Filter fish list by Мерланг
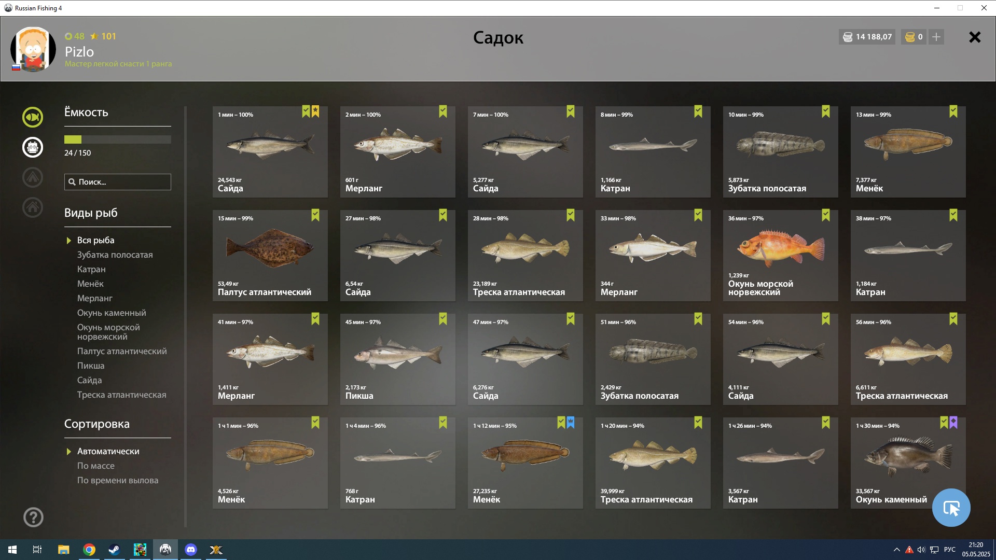 pyautogui.click(x=95, y=298)
